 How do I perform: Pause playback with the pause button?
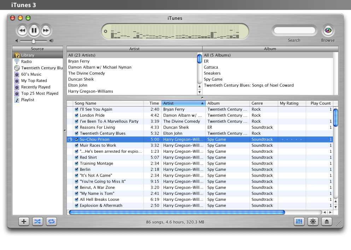[34, 30]
